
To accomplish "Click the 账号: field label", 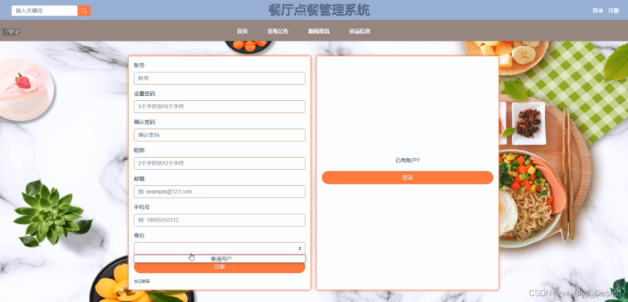I will [140, 65].
